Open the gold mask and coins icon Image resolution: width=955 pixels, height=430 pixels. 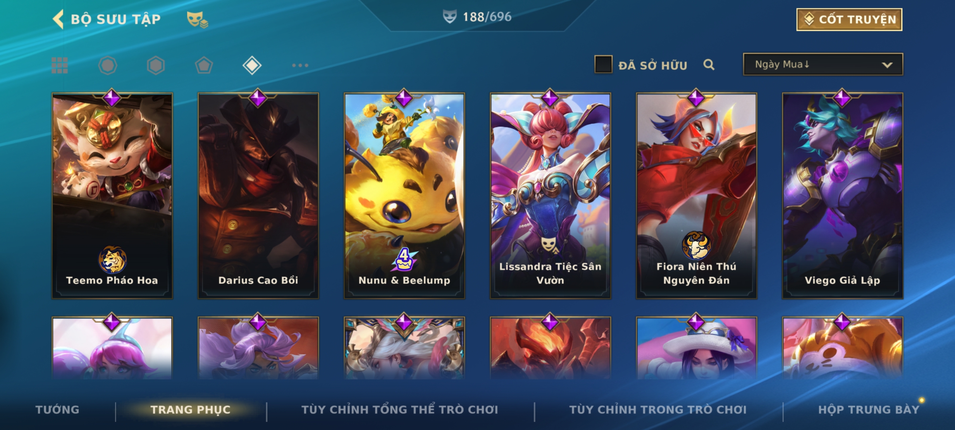point(198,20)
